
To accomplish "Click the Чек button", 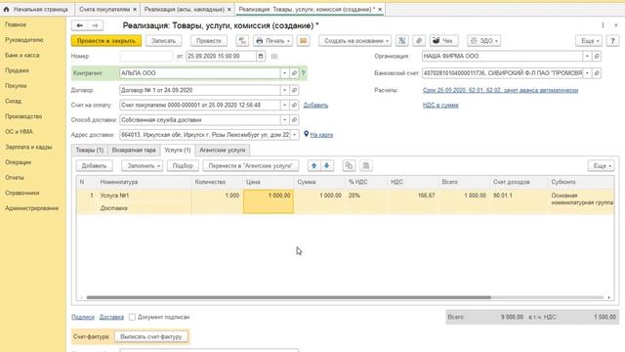I will coord(443,41).
